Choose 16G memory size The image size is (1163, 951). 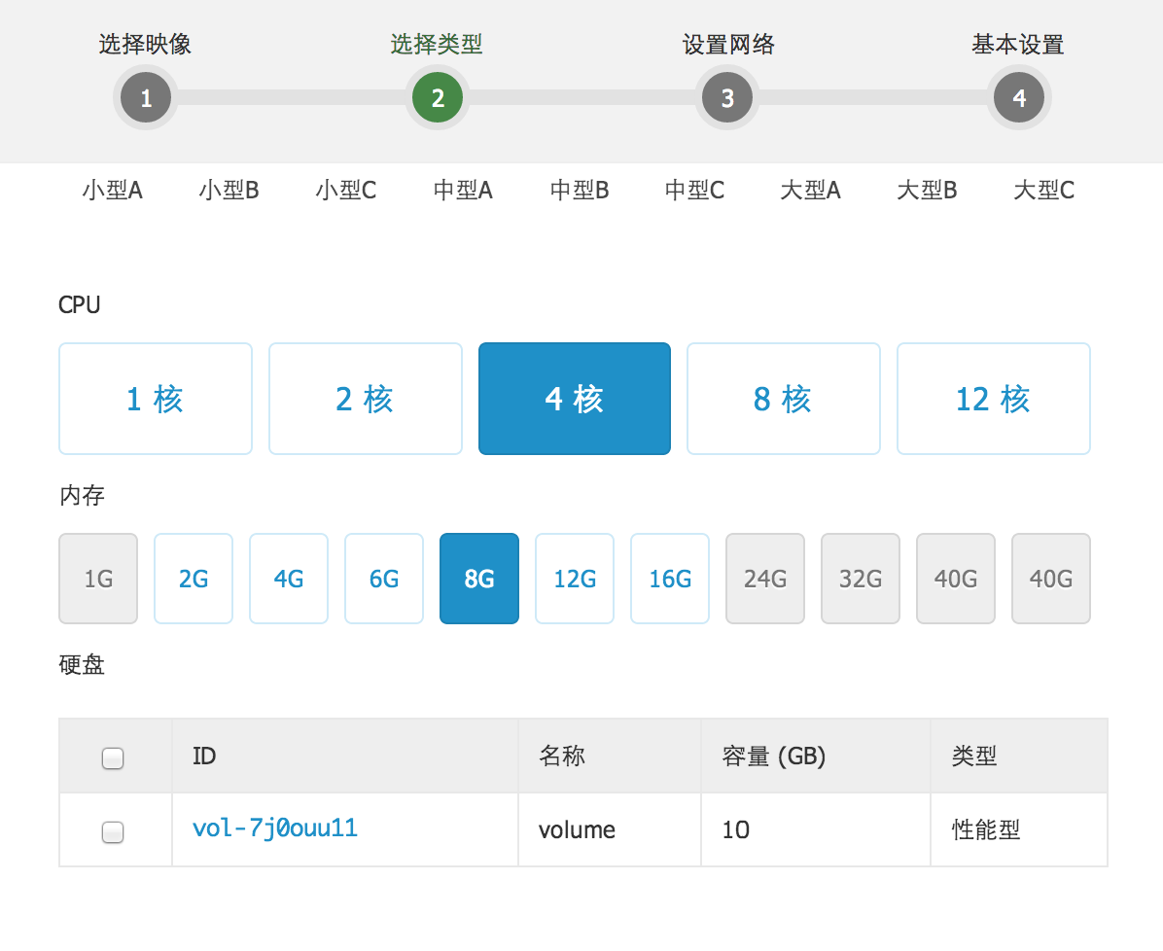pyautogui.click(x=670, y=579)
